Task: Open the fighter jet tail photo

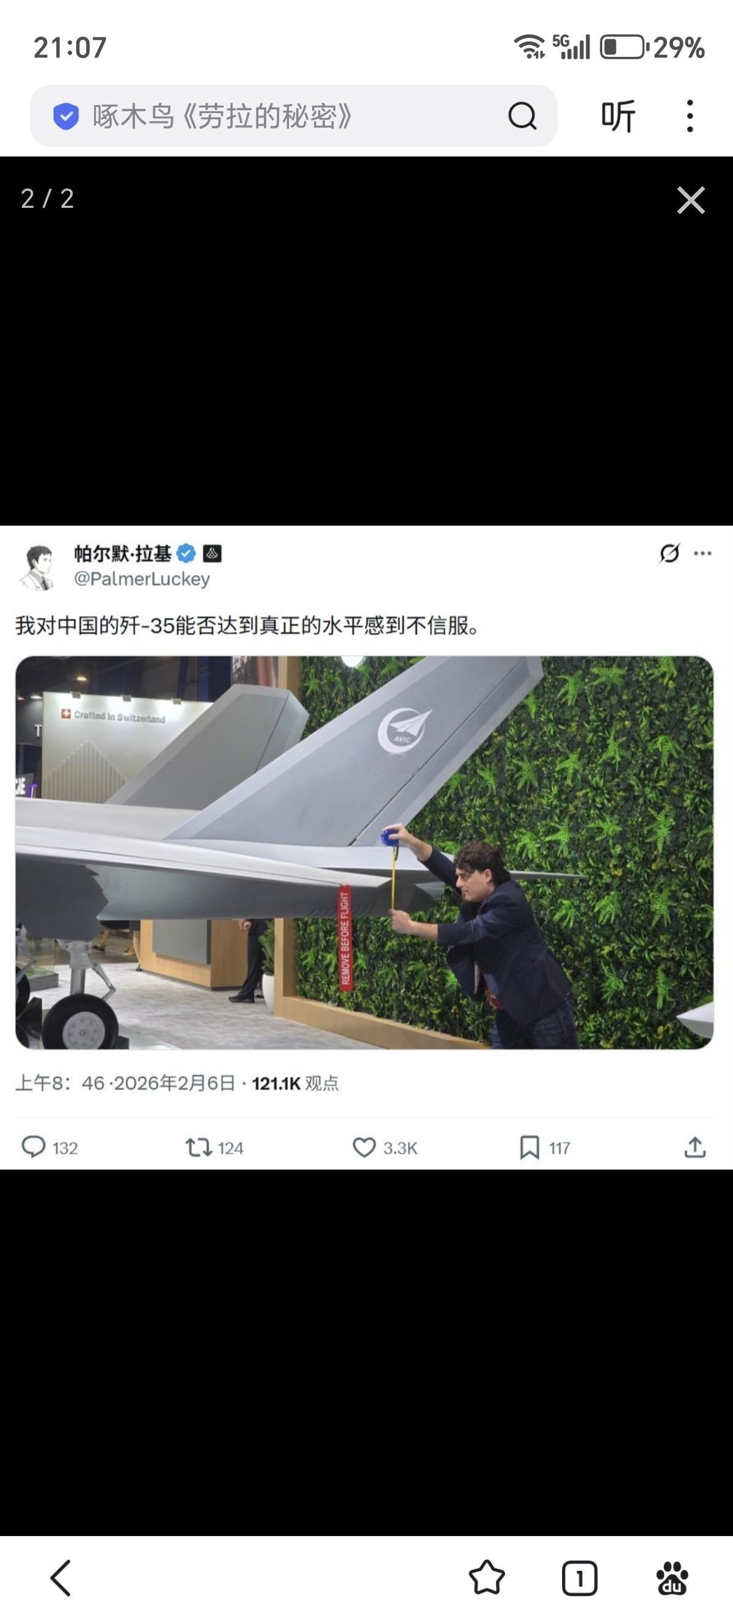Action: [x=365, y=852]
